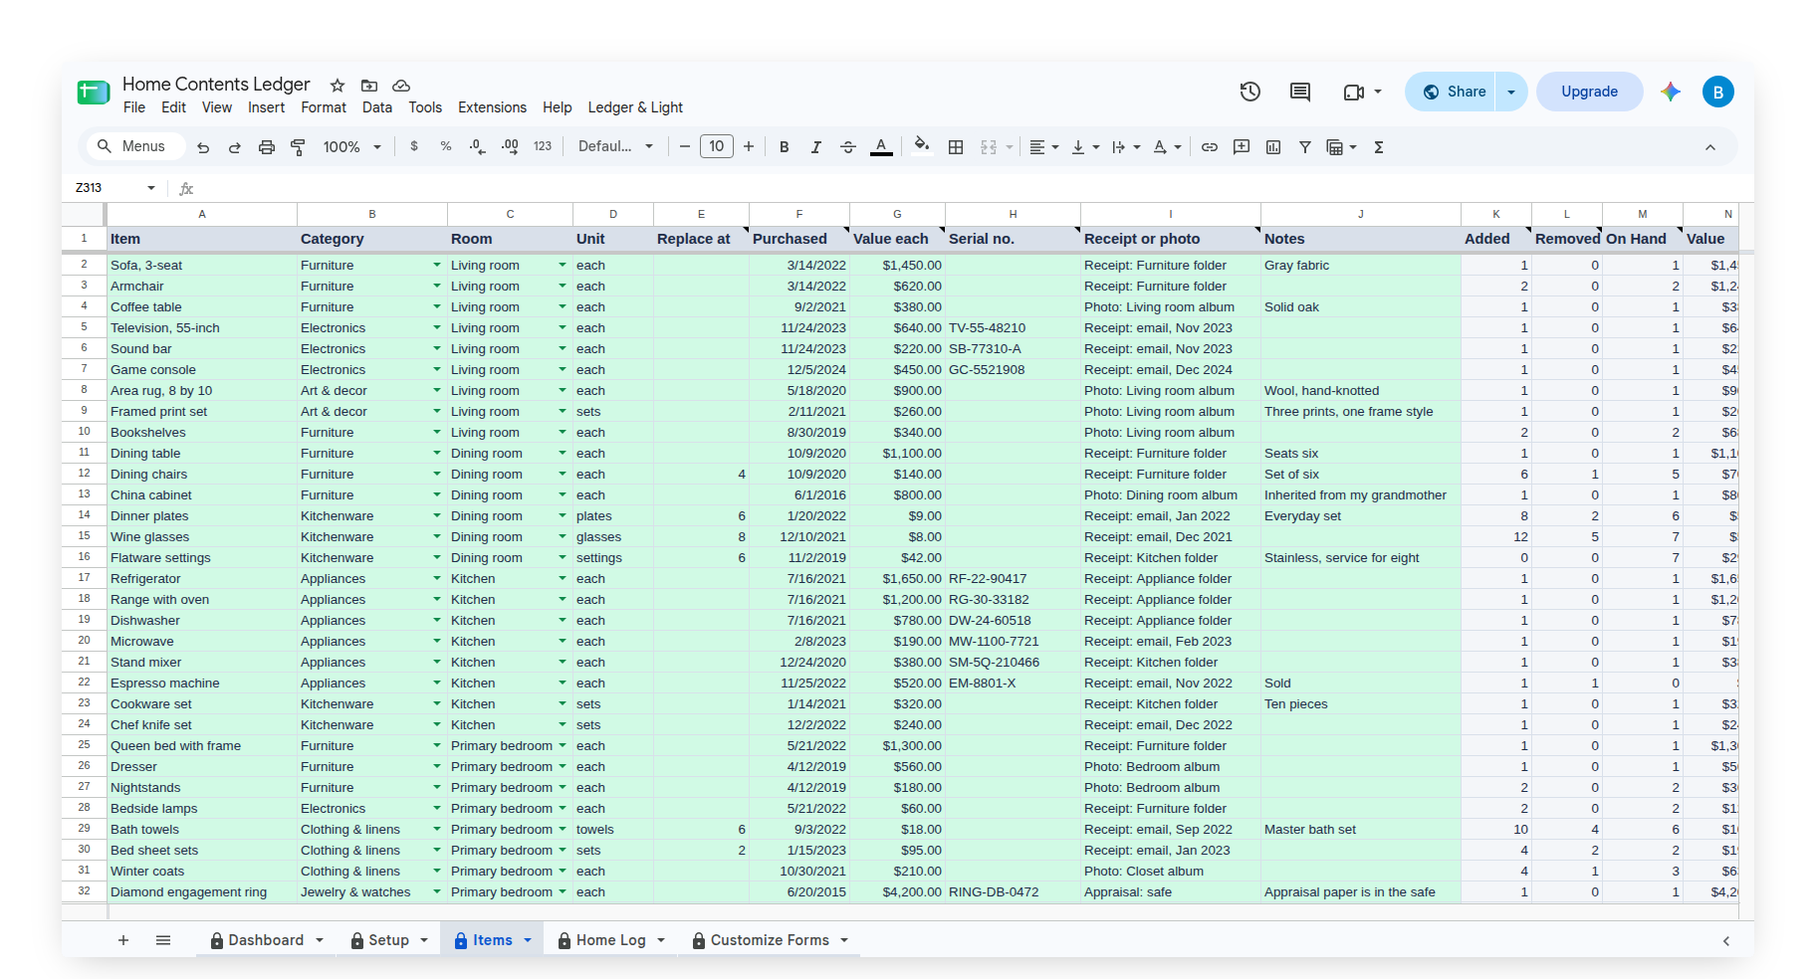Open the zoom 100% dropdown
The width and height of the screenshot is (1816, 979).
coord(352,147)
